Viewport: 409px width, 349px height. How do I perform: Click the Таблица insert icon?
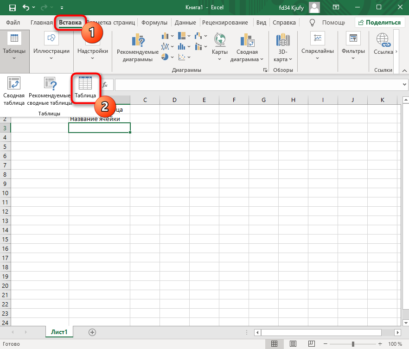pyautogui.click(x=85, y=87)
